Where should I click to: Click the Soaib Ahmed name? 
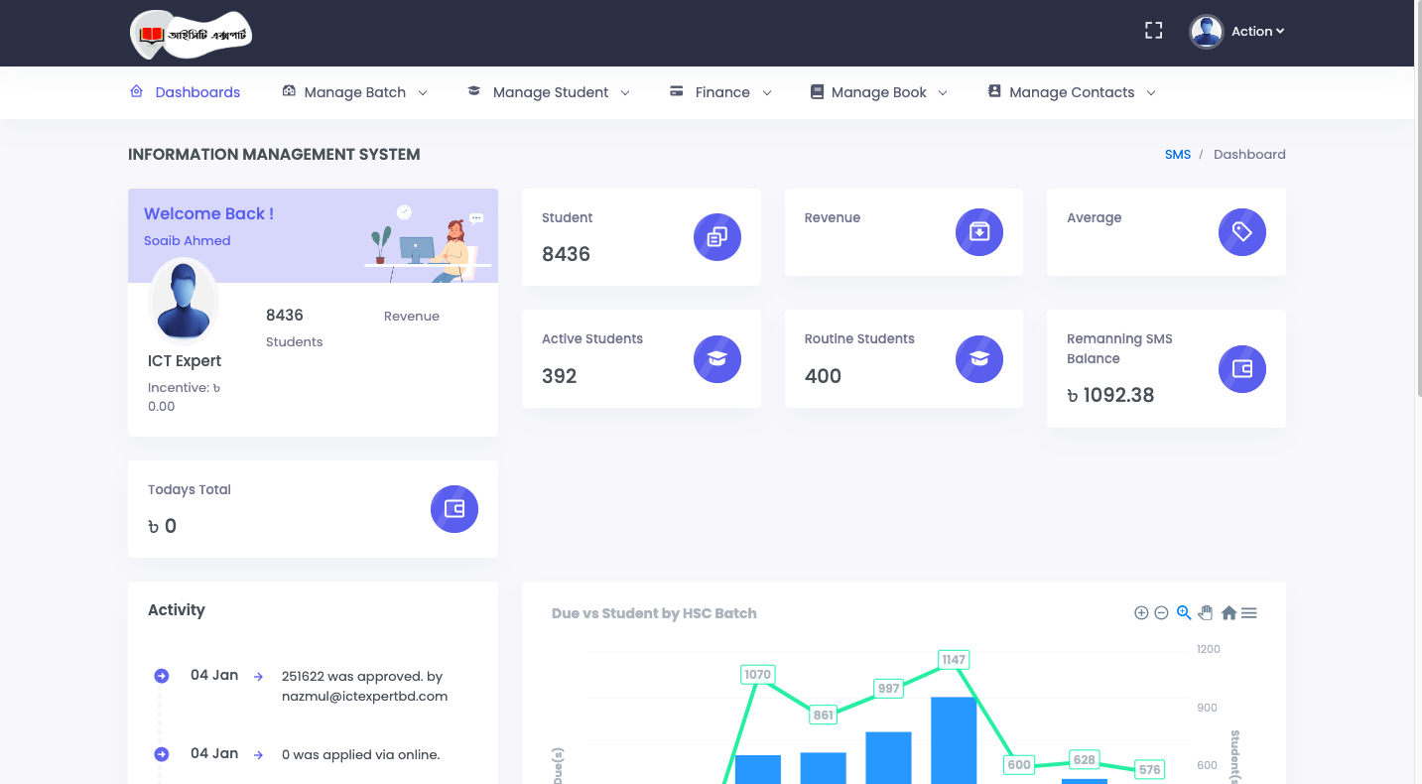187,240
